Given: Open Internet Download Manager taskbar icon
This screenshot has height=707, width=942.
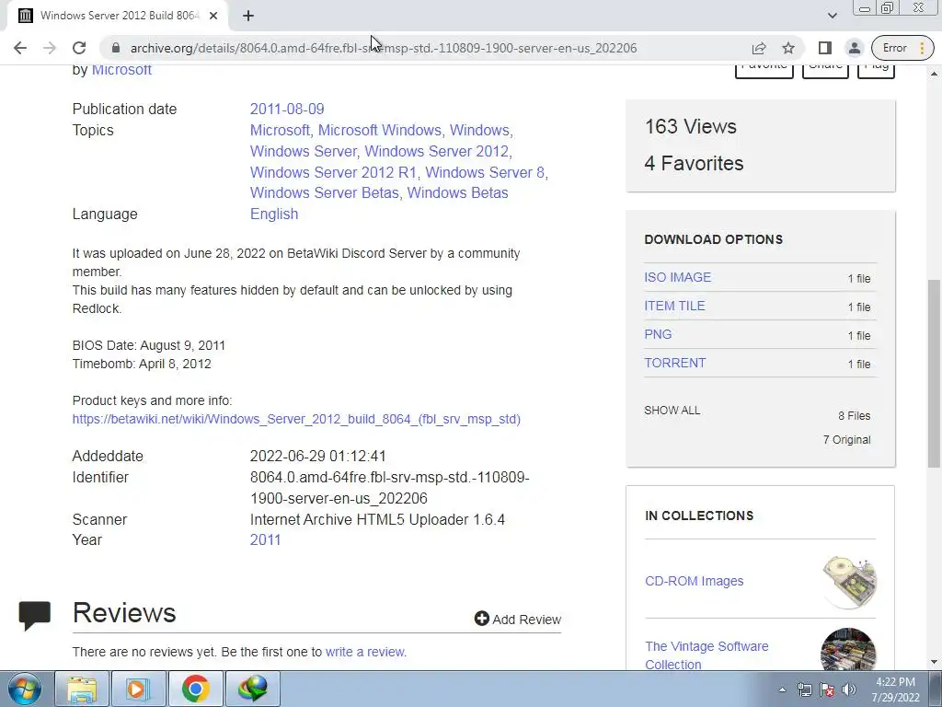Looking at the screenshot, I should 252,689.
